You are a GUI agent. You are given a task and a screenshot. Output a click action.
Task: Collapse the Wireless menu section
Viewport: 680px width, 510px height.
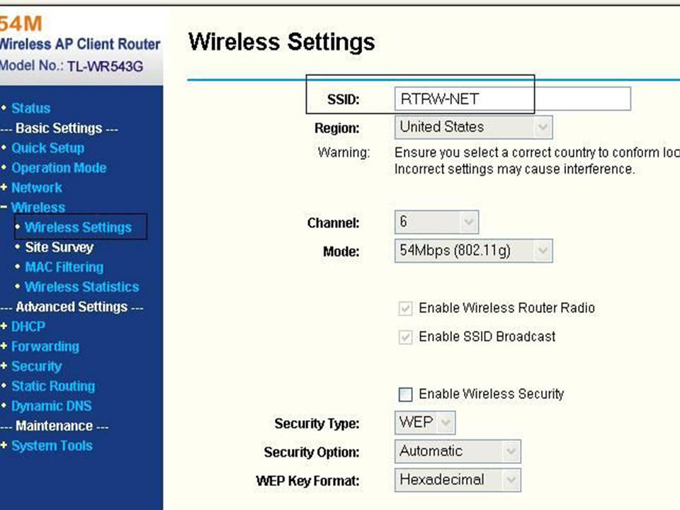coord(38,208)
